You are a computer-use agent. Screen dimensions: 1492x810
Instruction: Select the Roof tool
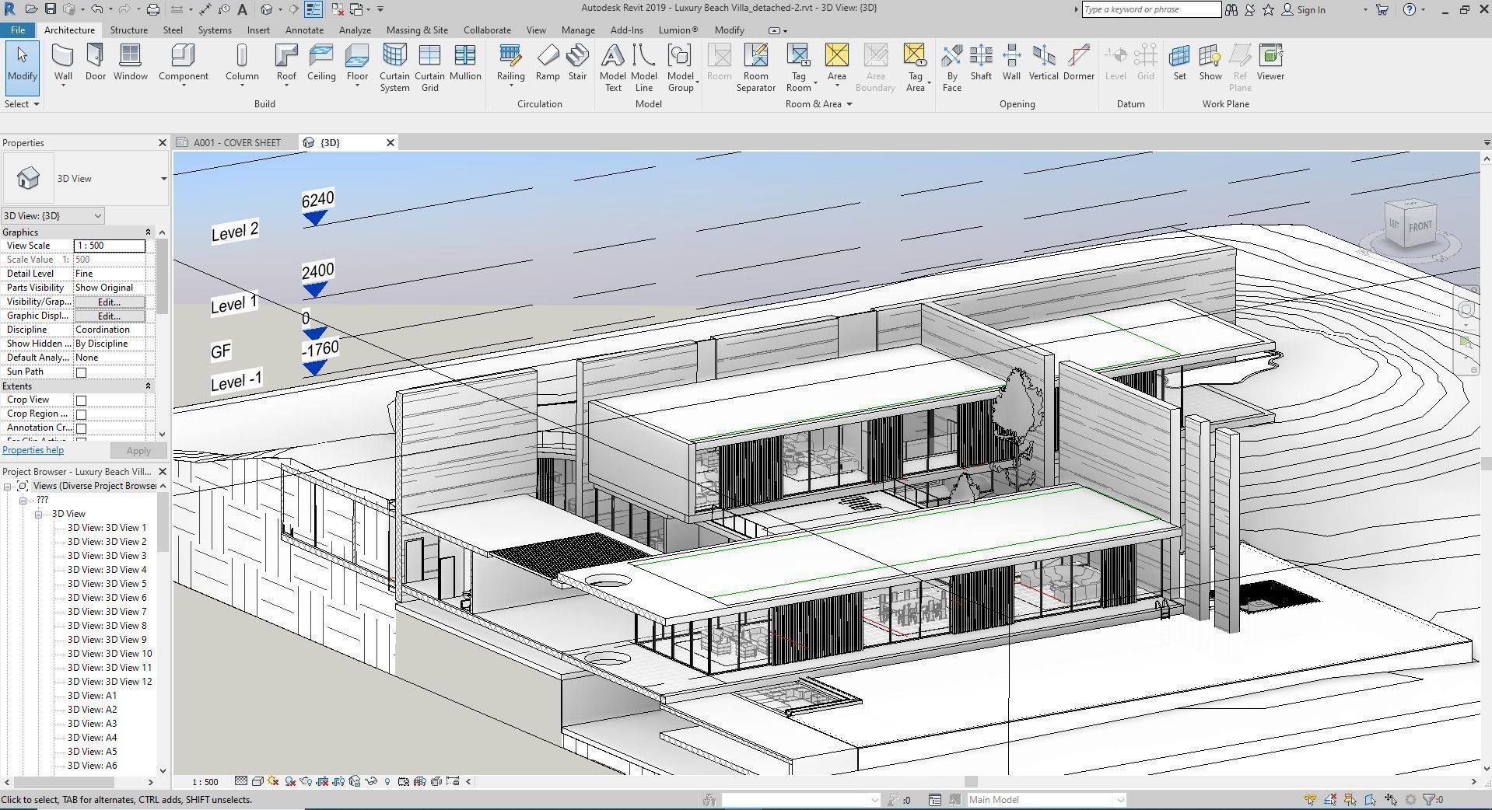click(x=286, y=64)
